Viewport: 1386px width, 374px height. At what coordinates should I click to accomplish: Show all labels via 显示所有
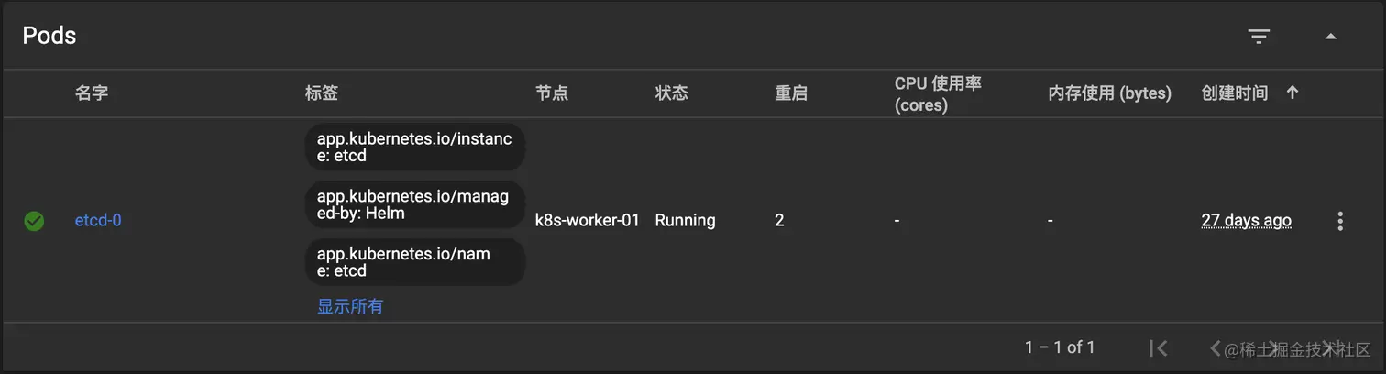[350, 306]
